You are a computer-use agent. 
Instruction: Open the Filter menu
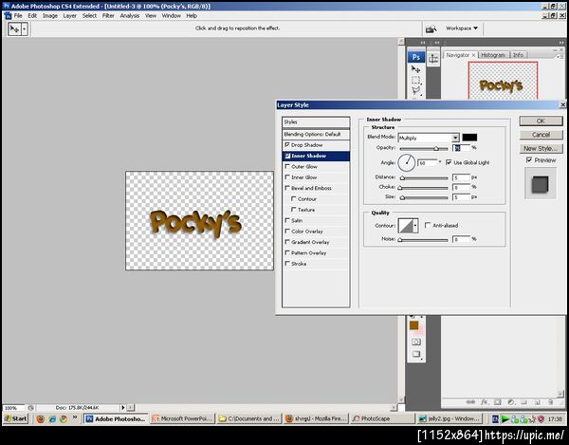click(108, 15)
